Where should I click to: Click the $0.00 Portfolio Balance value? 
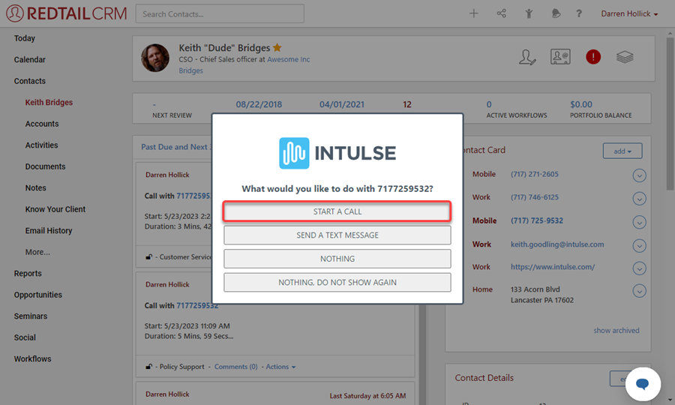pos(581,104)
